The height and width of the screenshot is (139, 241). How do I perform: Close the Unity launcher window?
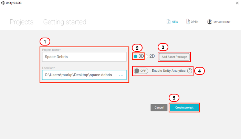pyautogui.click(x=237, y=3)
